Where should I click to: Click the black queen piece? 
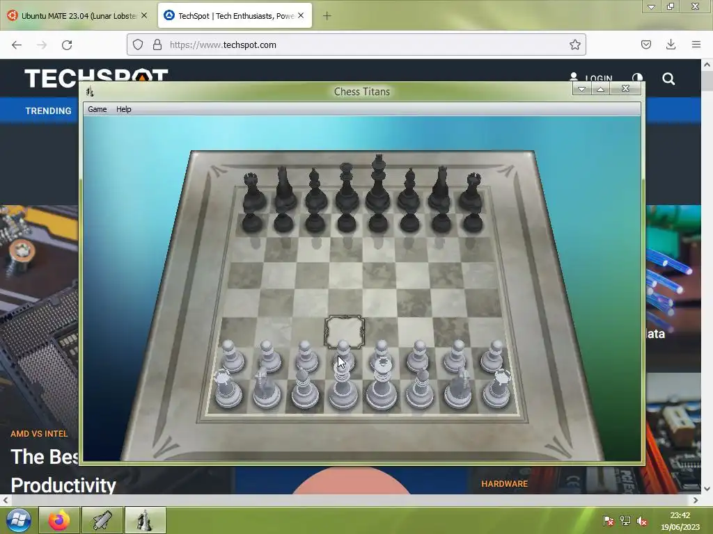347,188
